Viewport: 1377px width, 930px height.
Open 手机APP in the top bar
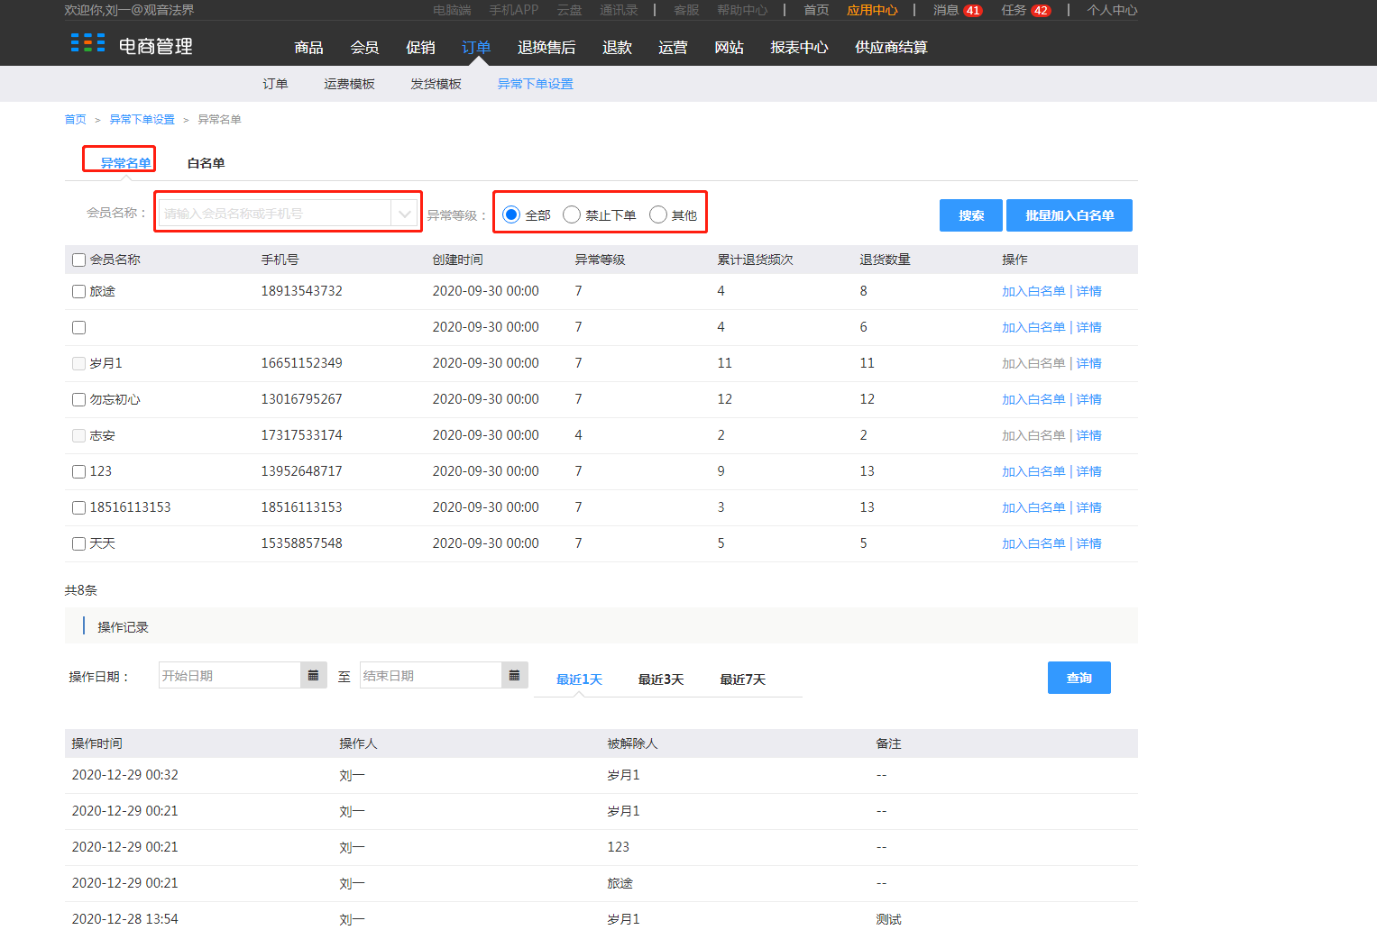click(x=514, y=10)
